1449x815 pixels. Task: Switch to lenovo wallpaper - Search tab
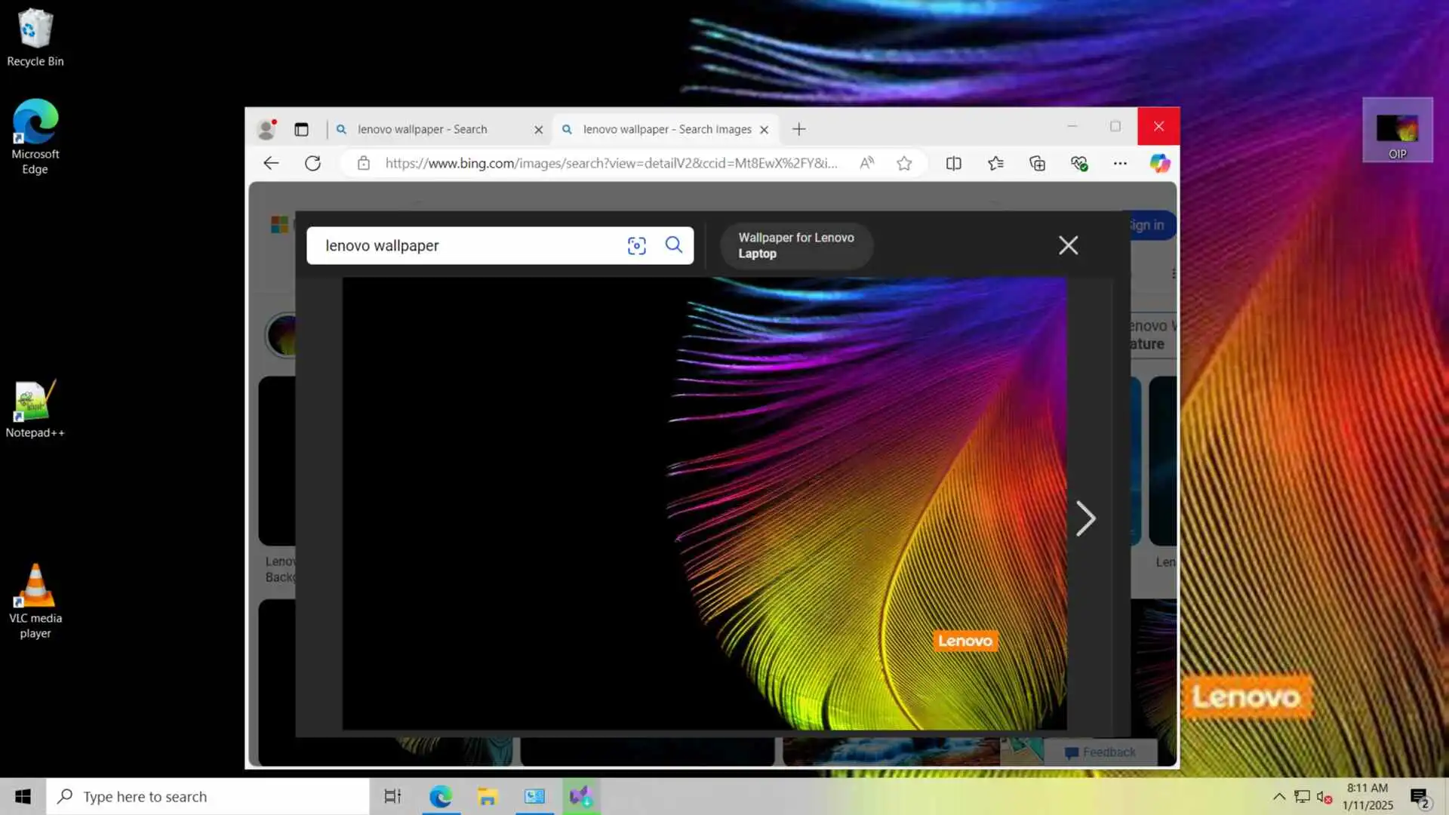pos(423,130)
